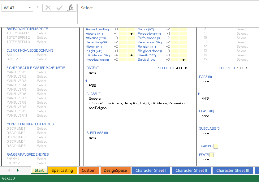Click the Cancel entry X icon

click(x=48, y=8)
